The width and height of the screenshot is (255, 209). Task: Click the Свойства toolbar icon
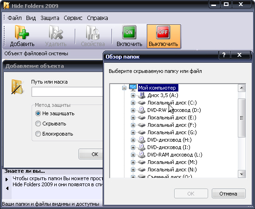point(93,33)
